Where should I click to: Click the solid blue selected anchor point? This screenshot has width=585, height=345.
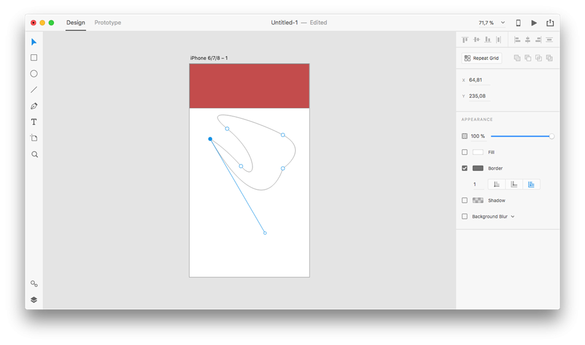click(210, 139)
